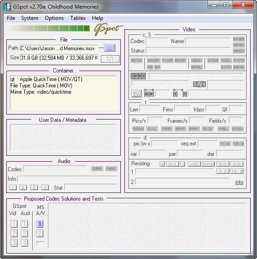Click GSpot Vid test button 3
Viewport: 257px width, 259px height.
(14, 243)
